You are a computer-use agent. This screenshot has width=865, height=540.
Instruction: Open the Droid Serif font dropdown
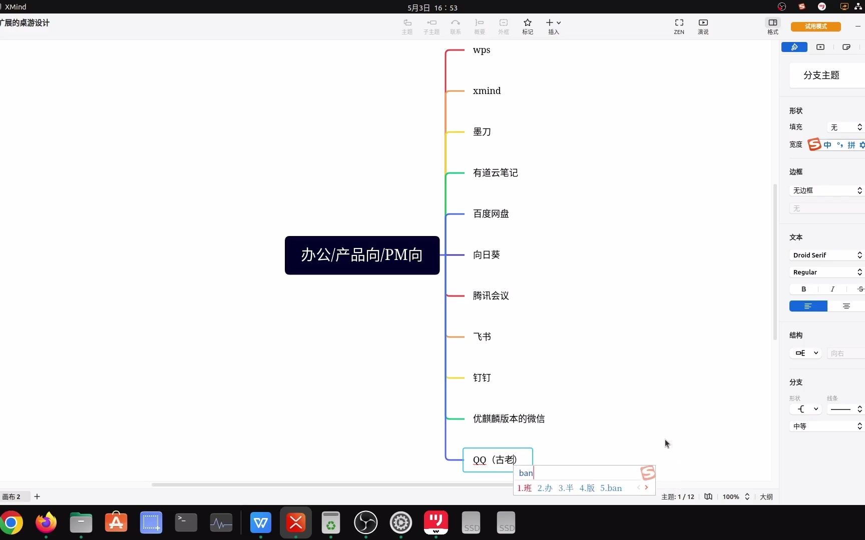[x=827, y=255]
